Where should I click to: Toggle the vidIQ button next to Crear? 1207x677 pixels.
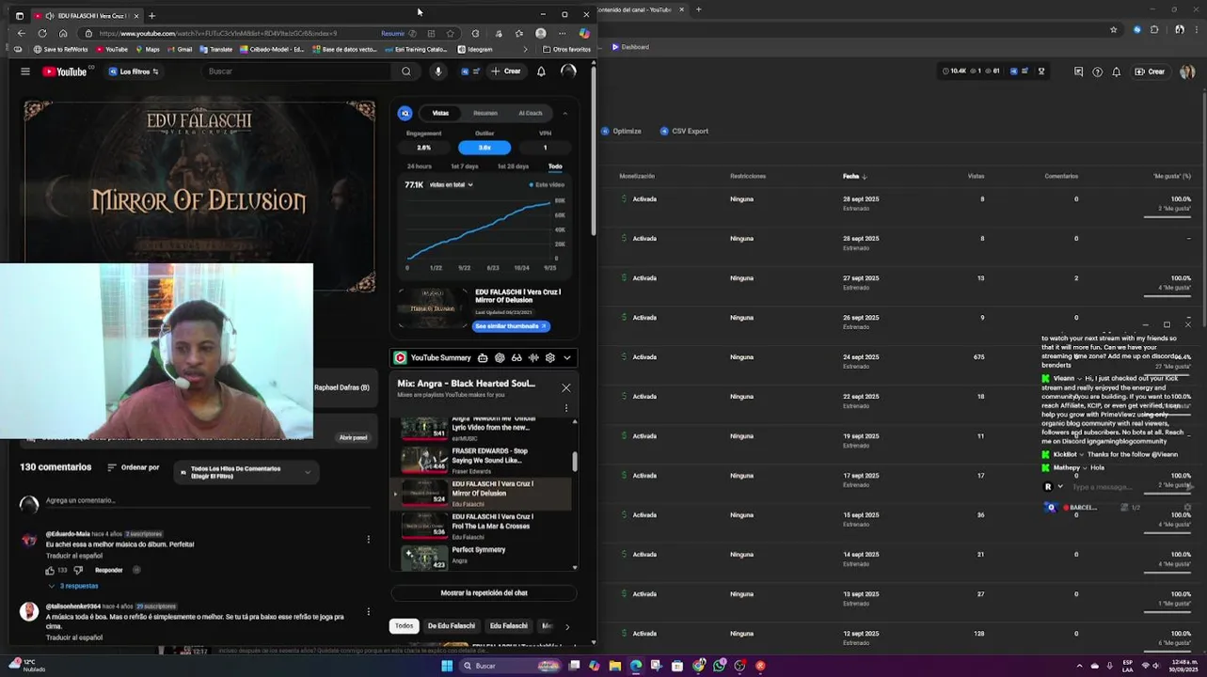(470, 71)
